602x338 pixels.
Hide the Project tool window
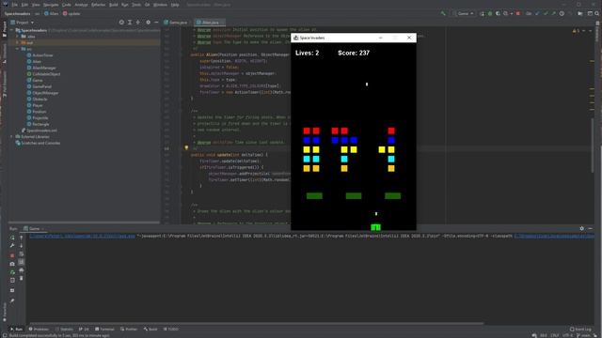156,23
